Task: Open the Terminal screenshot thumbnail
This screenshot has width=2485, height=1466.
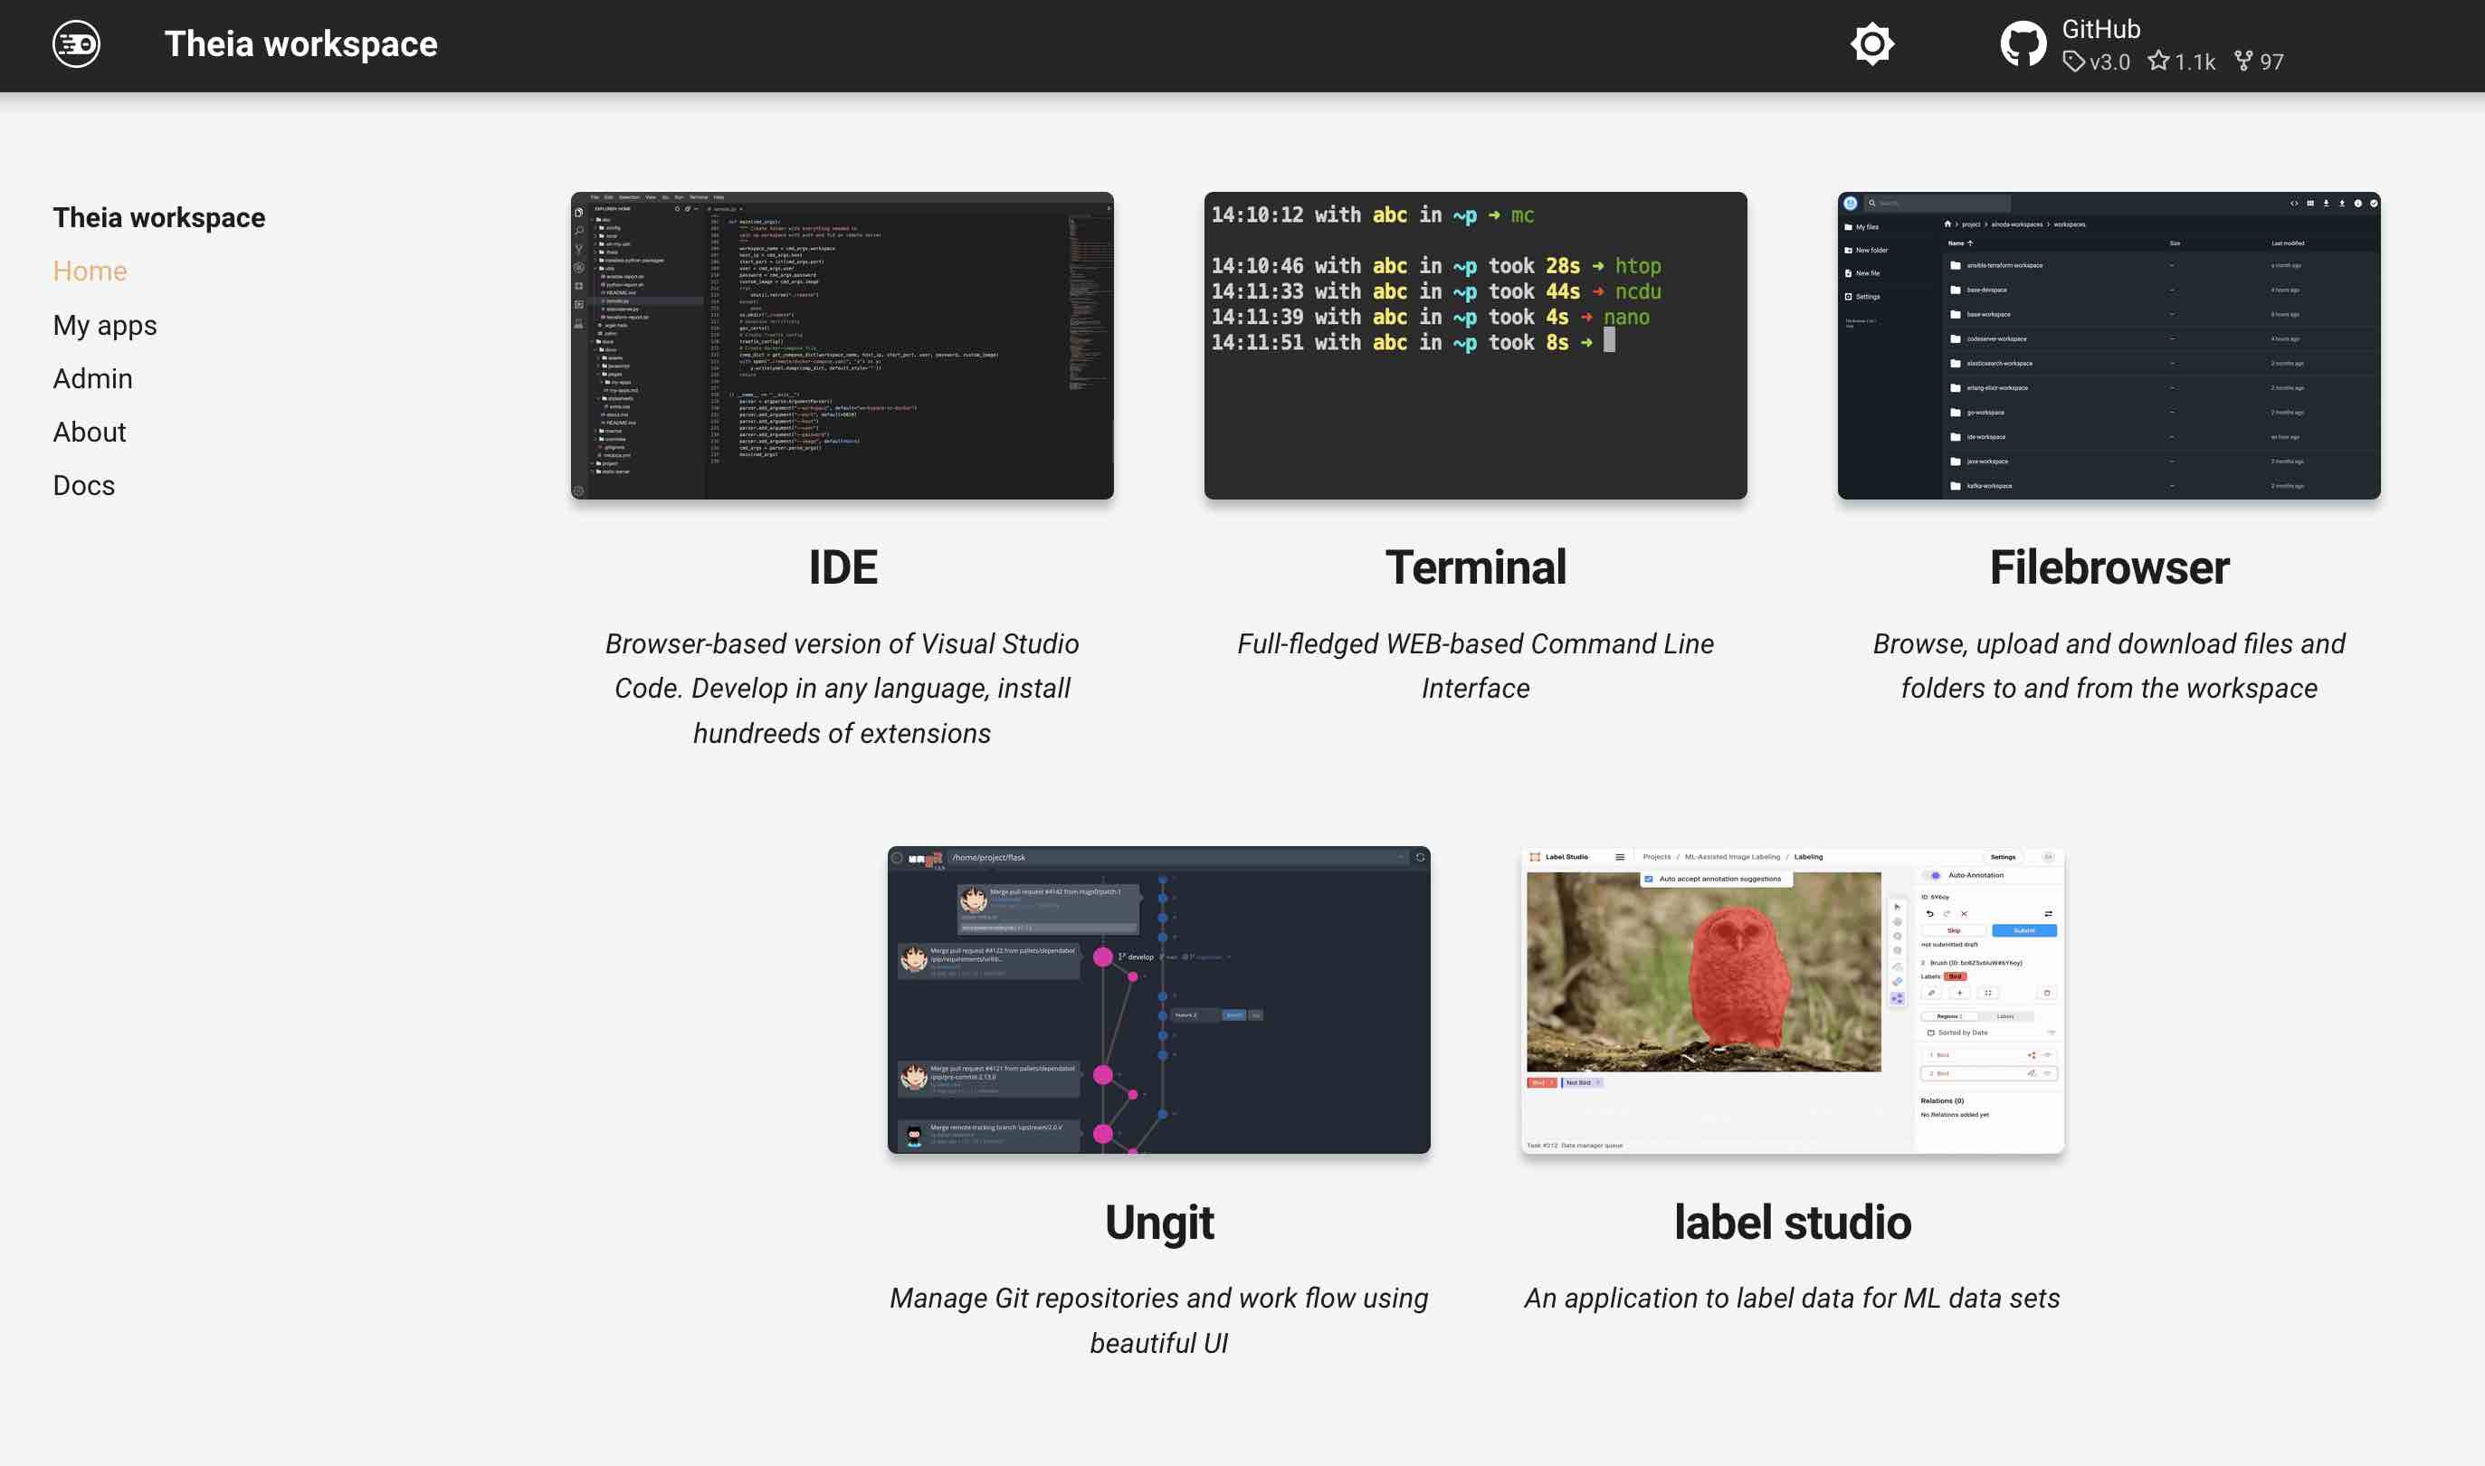Action: pos(1476,346)
